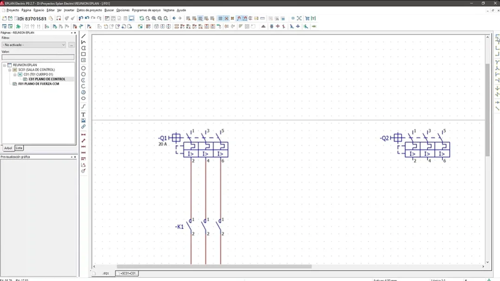This screenshot has height=281, width=500.
Task: Click the Zoom in magnifier icon
Action: coord(154,19)
